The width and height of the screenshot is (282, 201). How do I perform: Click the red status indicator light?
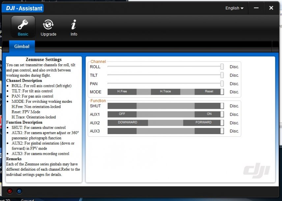coord(10,191)
